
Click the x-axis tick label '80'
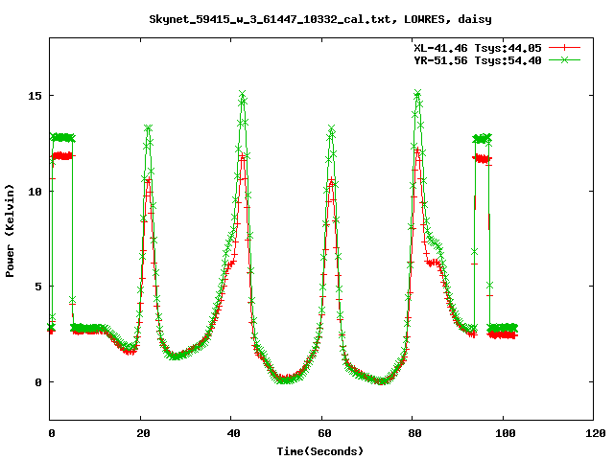[x=415, y=433]
